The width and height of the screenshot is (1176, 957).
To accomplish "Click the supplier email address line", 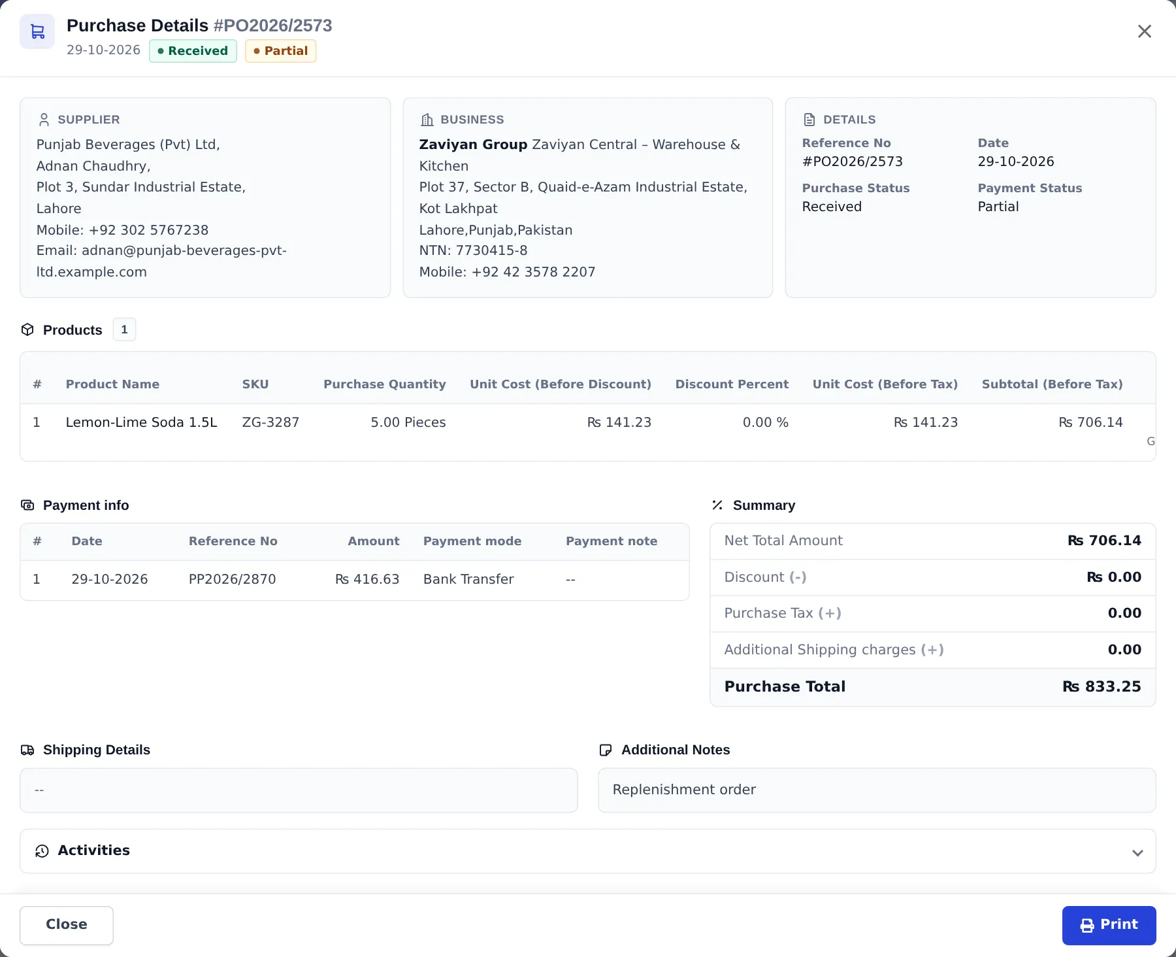I will 161,261.
